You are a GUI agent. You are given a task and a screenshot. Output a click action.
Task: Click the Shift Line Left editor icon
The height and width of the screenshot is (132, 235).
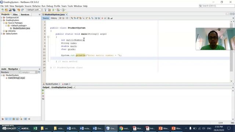pyautogui.click(x=96, y=18)
